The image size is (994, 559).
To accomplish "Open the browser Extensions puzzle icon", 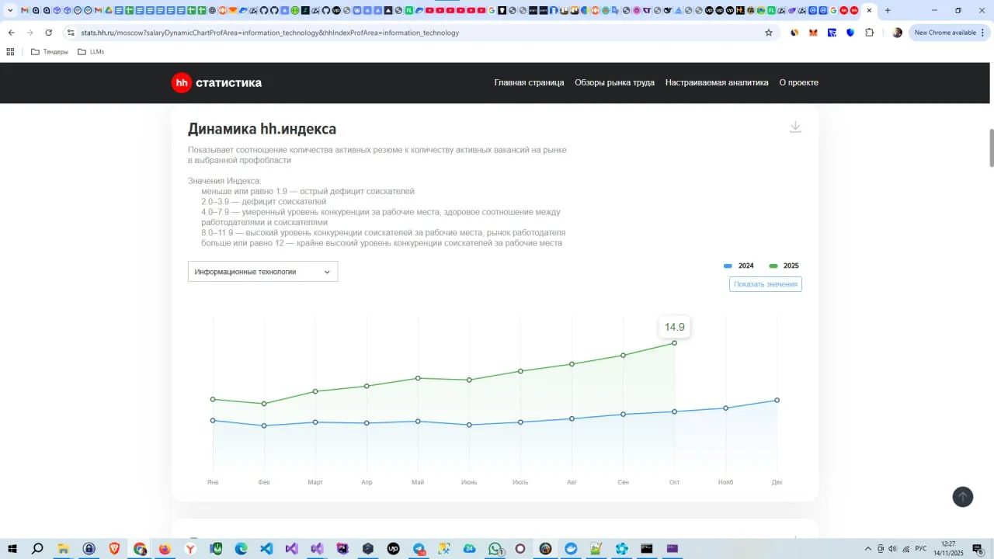I will [869, 33].
